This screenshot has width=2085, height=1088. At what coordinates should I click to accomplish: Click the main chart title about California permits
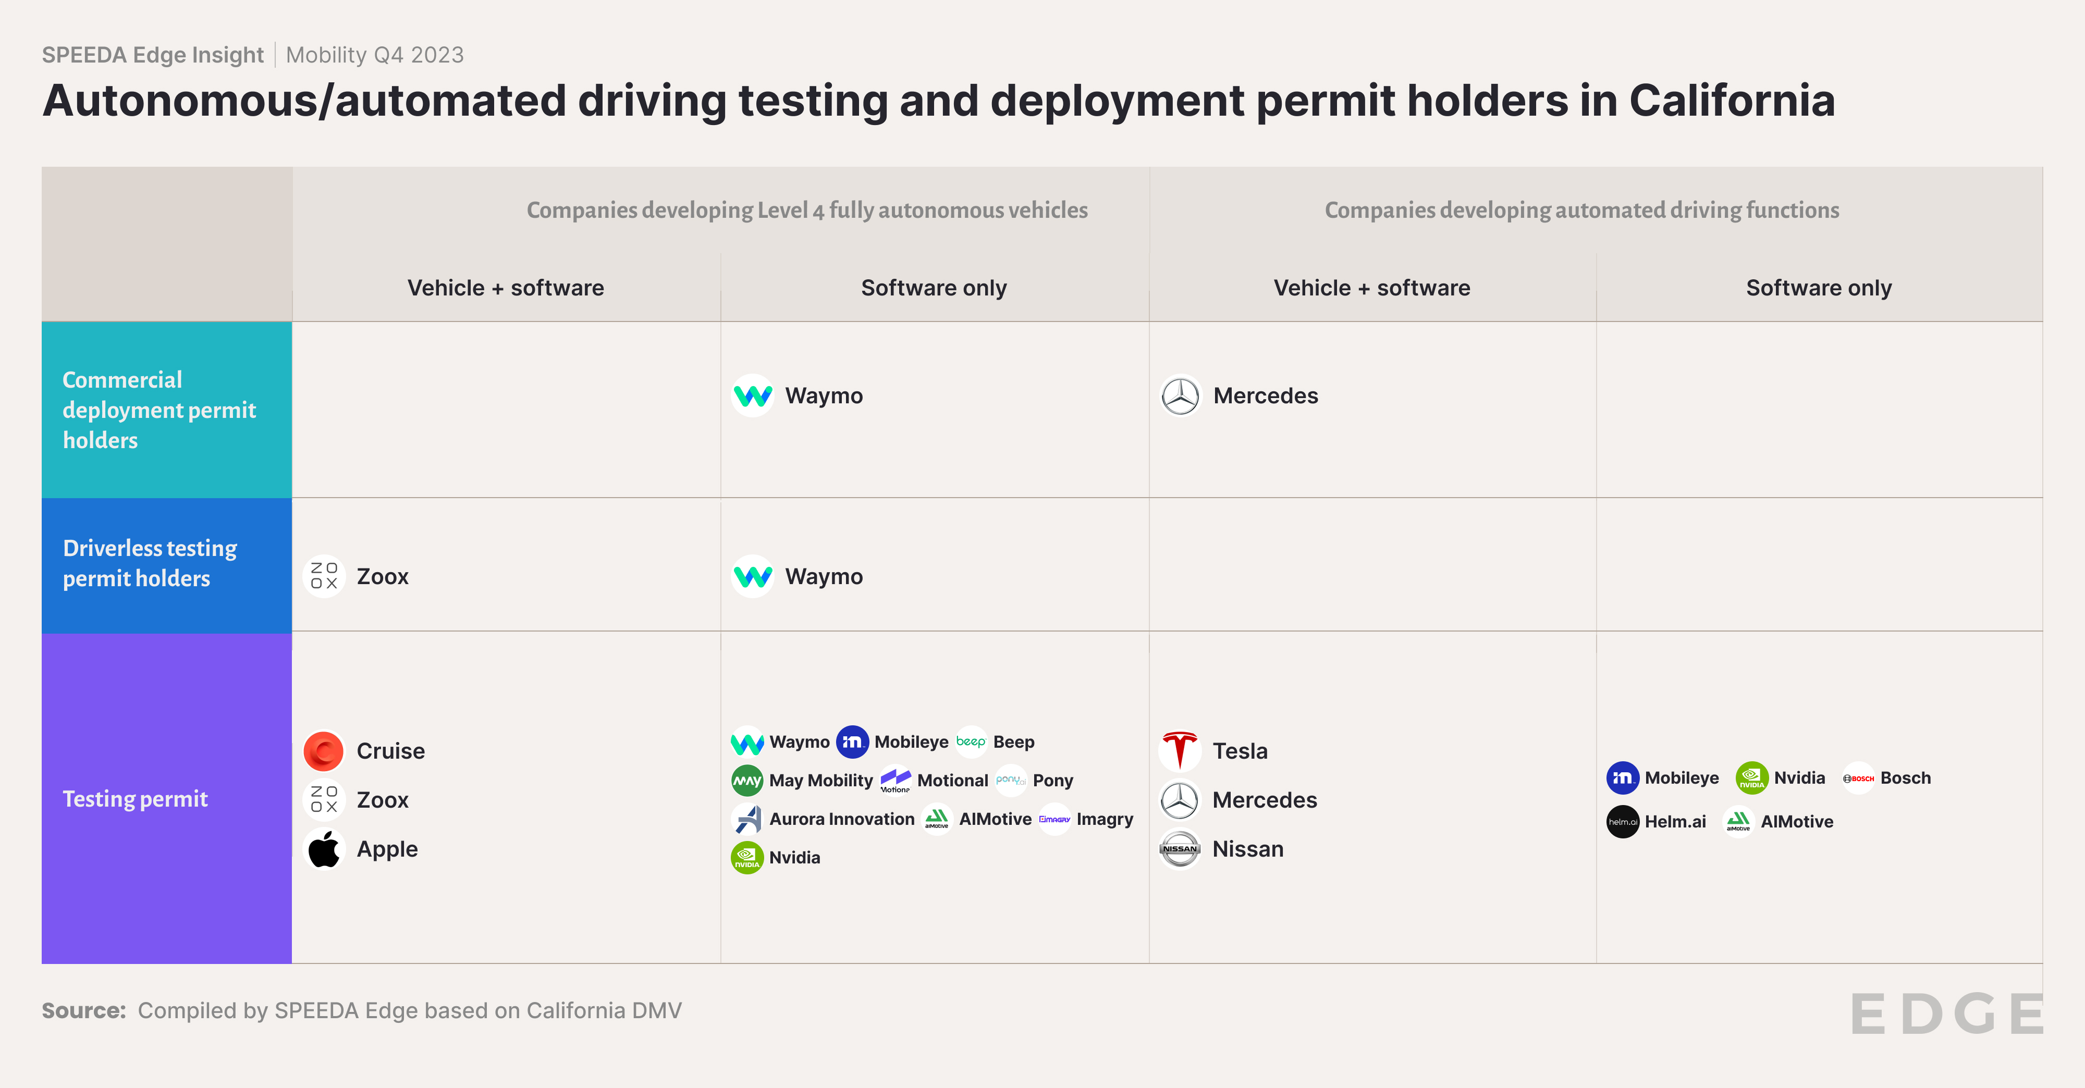tap(939, 101)
